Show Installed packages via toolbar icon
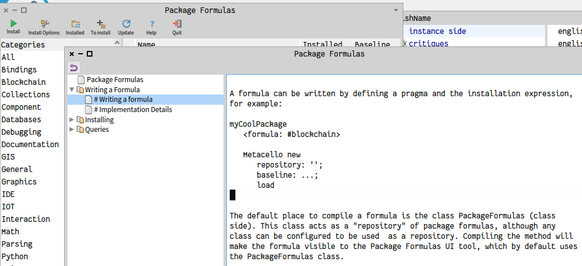The width and height of the screenshot is (582, 266). 75,24
